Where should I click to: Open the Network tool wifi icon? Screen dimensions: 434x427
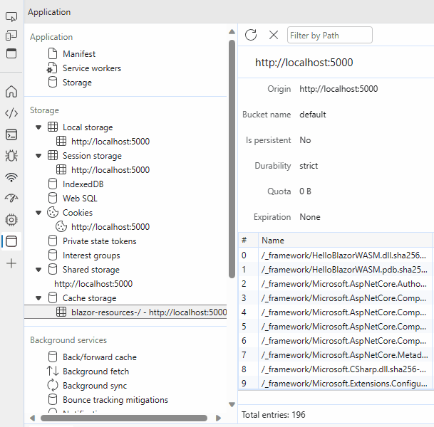(11, 177)
